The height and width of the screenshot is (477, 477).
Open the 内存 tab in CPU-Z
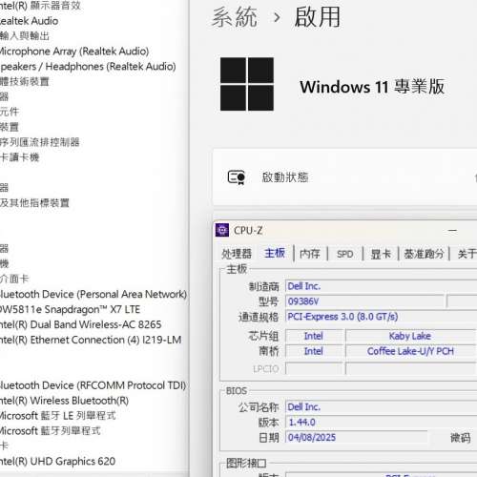pos(310,254)
